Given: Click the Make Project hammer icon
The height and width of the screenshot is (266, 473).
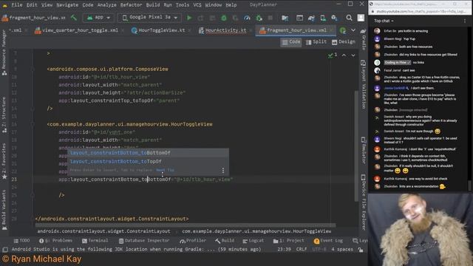Looking at the screenshot, I should [74, 18].
